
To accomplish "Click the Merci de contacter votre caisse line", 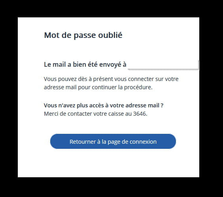I will [96, 114].
